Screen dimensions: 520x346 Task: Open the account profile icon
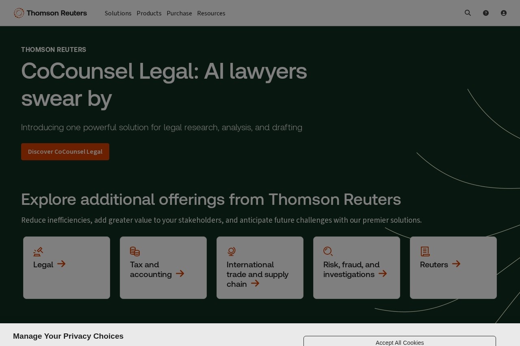click(503, 13)
